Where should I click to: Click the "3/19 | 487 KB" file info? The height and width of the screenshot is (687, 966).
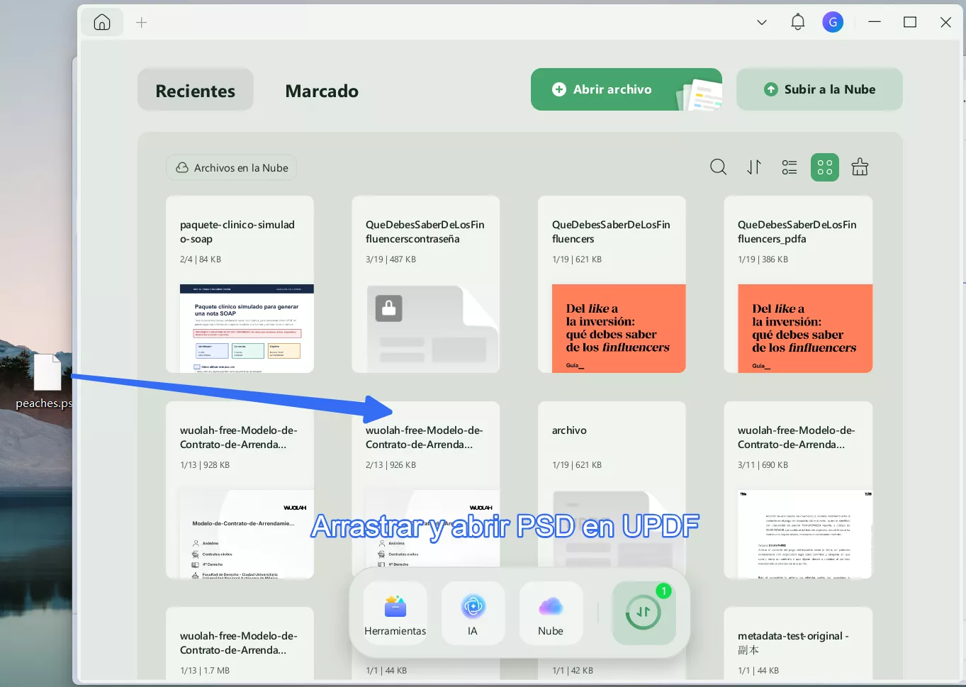[x=391, y=259]
